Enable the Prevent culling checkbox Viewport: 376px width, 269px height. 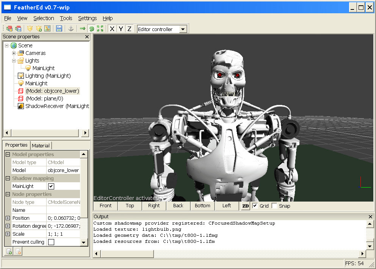pos(51,242)
